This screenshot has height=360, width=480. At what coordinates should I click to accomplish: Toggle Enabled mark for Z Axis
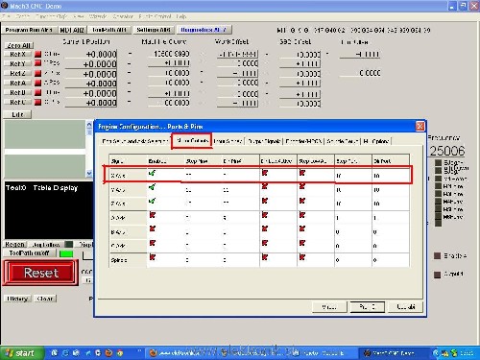click(152, 201)
